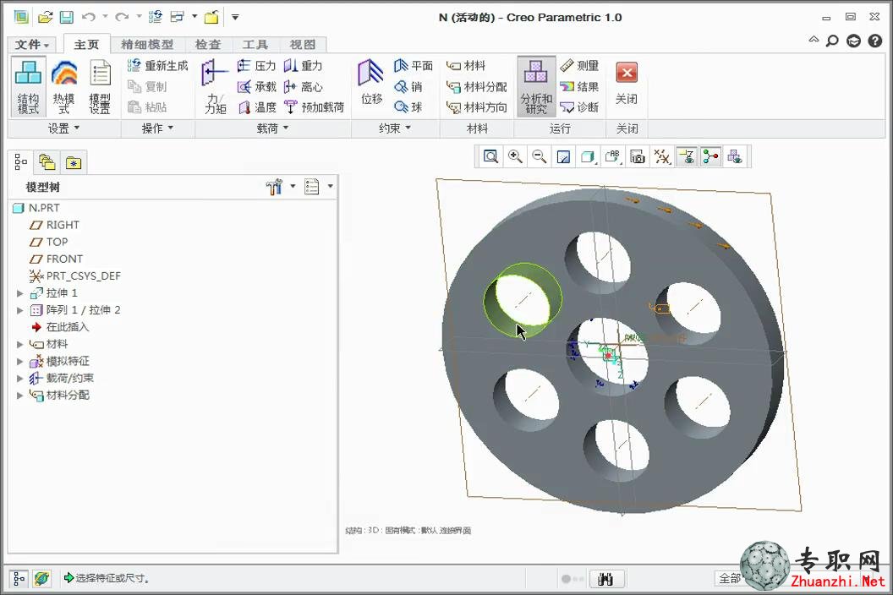Screen dimensions: 893x595
Task: Open Measures (测量)
Action: point(580,66)
